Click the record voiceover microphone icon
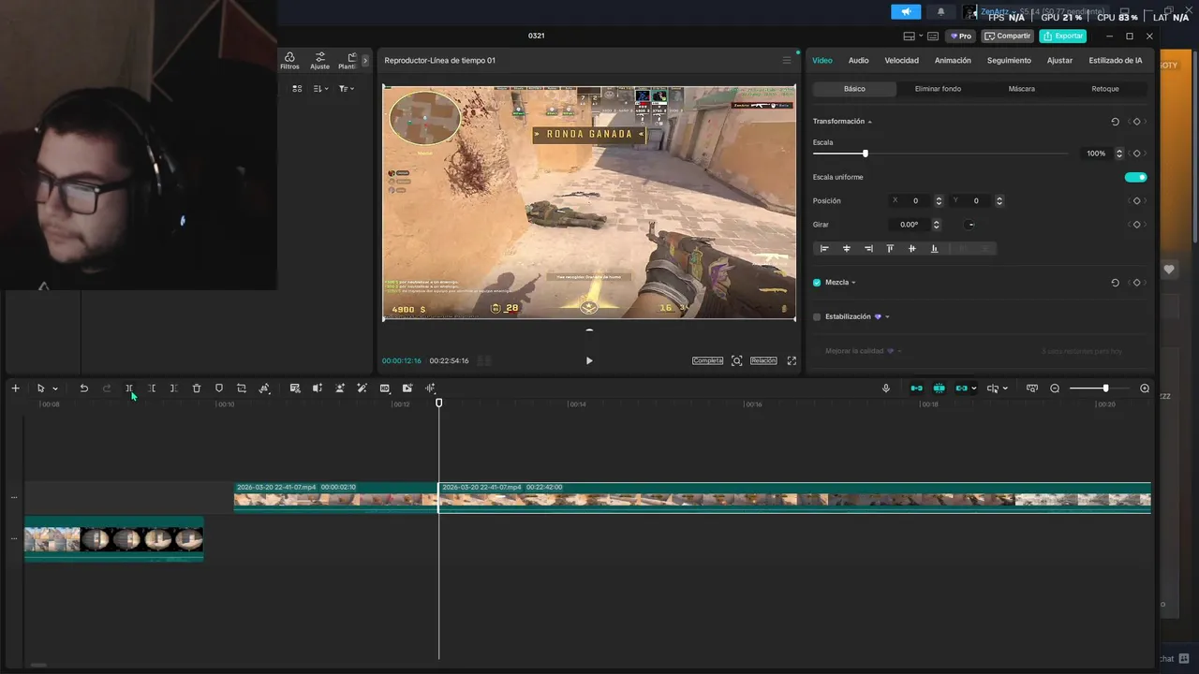1199x674 pixels. (x=886, y=388)
